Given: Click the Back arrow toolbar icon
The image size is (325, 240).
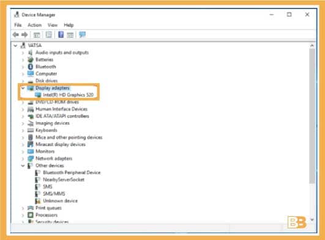Looking at the screenshot, I should 16,35.
